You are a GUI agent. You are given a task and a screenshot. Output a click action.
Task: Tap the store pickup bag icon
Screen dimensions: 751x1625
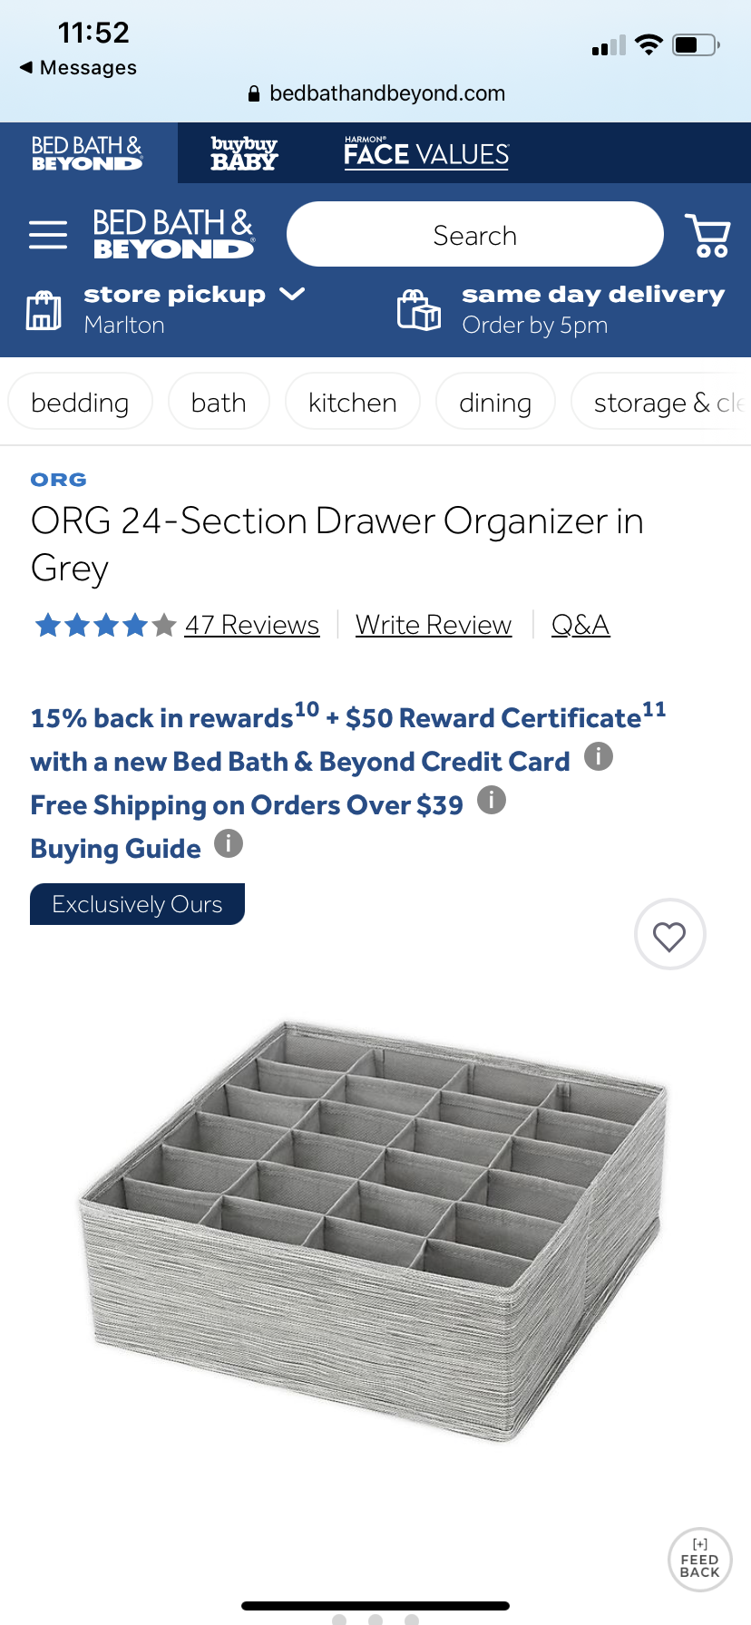click(x=44, y=310)
